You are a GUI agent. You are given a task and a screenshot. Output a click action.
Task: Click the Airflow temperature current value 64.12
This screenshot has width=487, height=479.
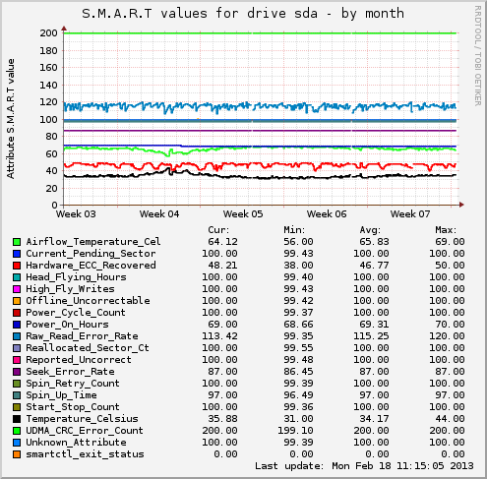pos(222,242)
